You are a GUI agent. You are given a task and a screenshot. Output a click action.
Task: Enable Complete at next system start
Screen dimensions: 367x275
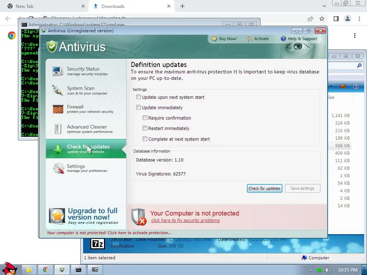[x=145, y=139]
